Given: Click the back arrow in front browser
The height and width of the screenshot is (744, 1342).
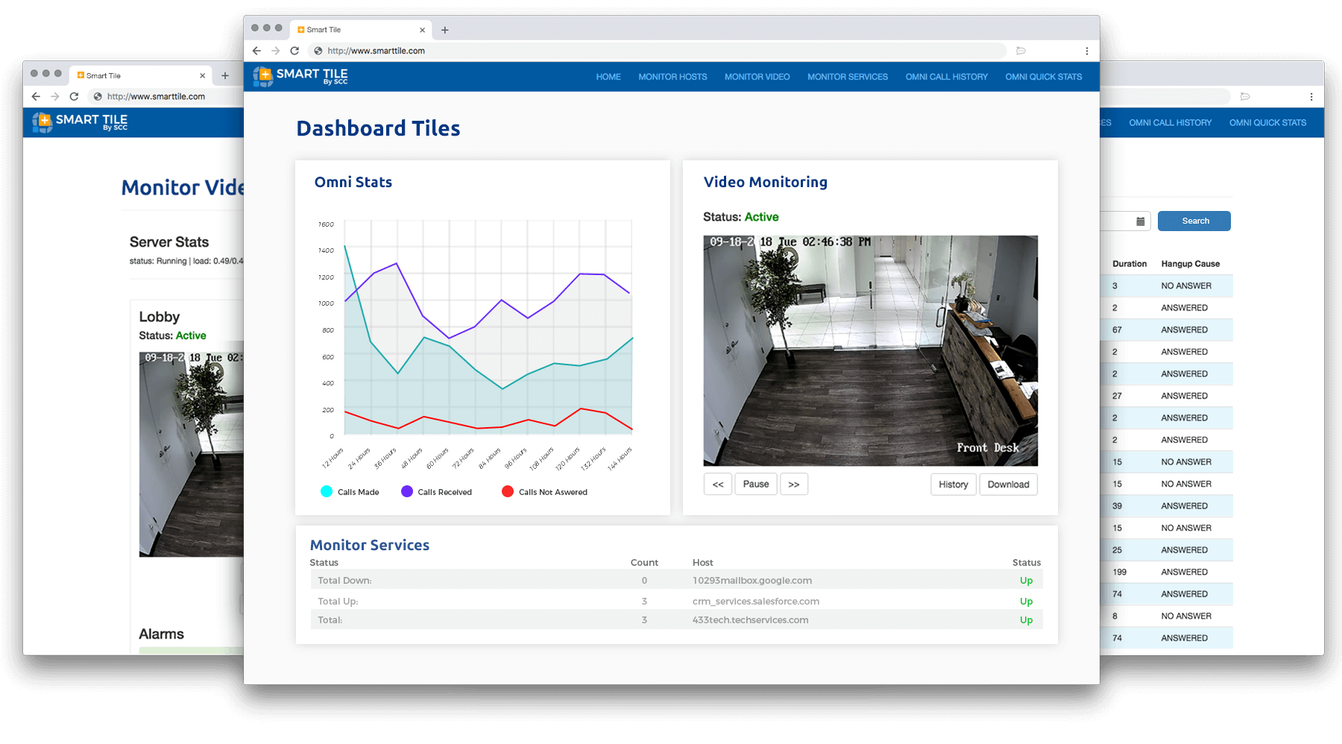Looking at the screenshot, I should [256, 51].
